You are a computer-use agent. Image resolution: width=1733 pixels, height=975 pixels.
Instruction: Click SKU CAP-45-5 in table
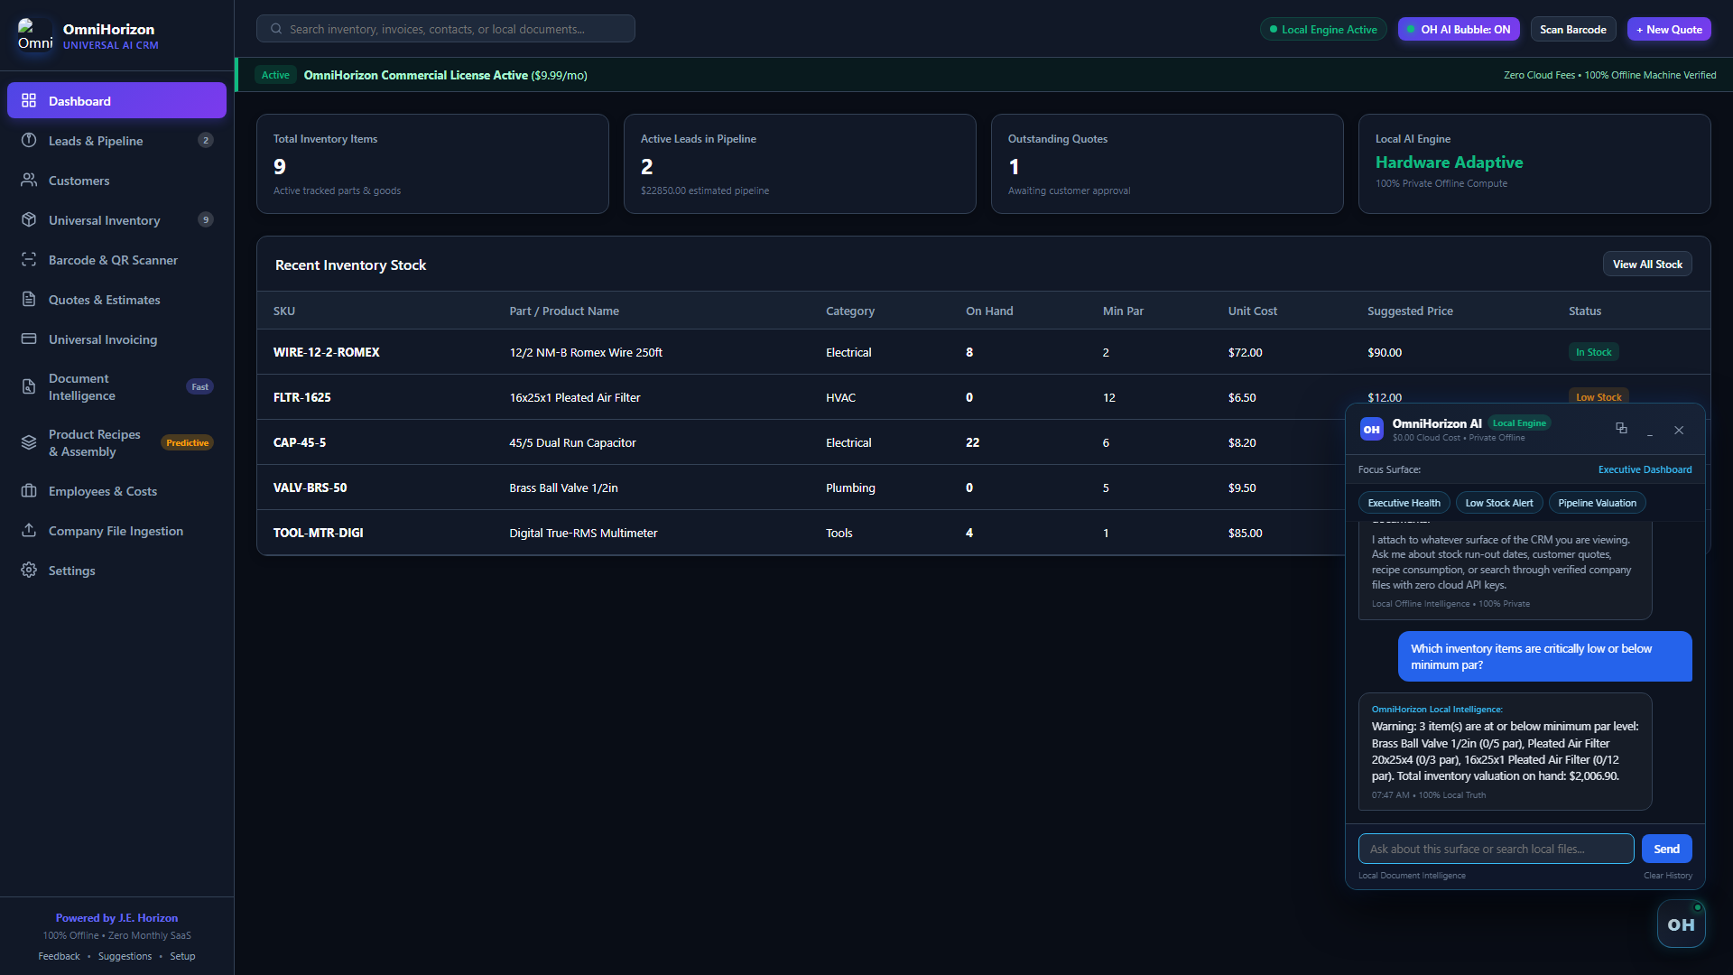click(300, 442)
